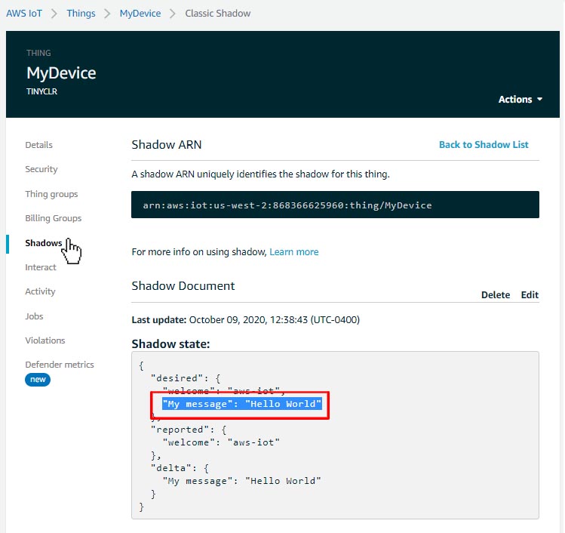Click the 'new' badge under Defender metrics

[38, 380]
